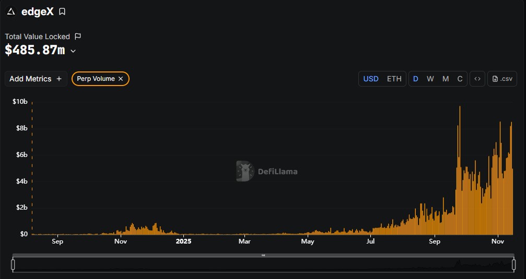The height and width of the screenshot is (279, 526).
Task: Switch chart denomination to USD
Action: pyautogui.click(x=371, y=79)
